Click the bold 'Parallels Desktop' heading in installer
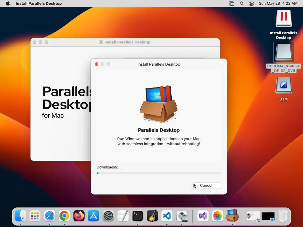The image size is (303, 227). [x=159, y=130]
